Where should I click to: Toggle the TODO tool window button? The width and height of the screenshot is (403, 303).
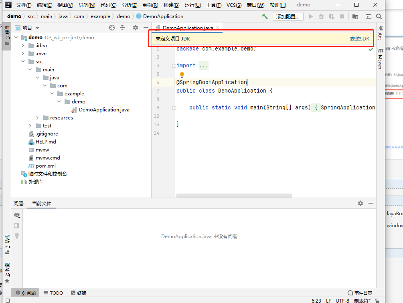[53, 293]
